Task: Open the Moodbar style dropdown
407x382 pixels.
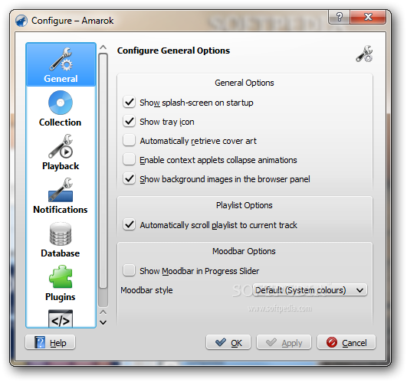Action: point(310,290)
